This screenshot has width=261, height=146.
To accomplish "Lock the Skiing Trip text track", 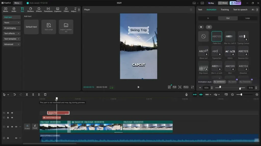I will click(8, 113).
